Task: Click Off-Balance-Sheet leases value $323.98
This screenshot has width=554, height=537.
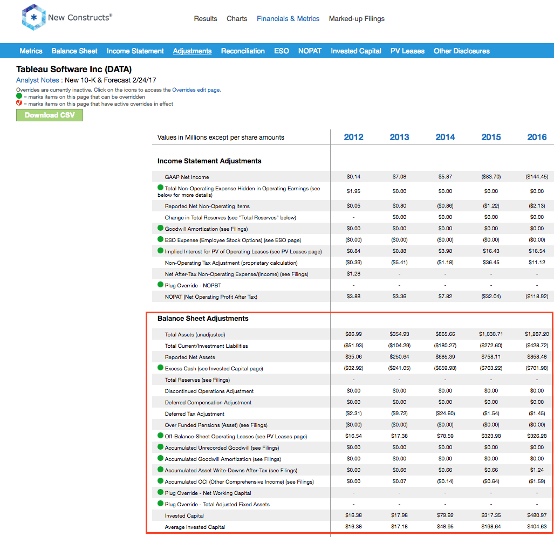Action: tap(491, 436)
